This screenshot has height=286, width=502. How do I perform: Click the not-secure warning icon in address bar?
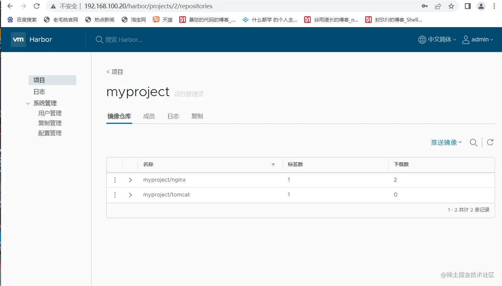pyautogui.click(x=53, y=6)
